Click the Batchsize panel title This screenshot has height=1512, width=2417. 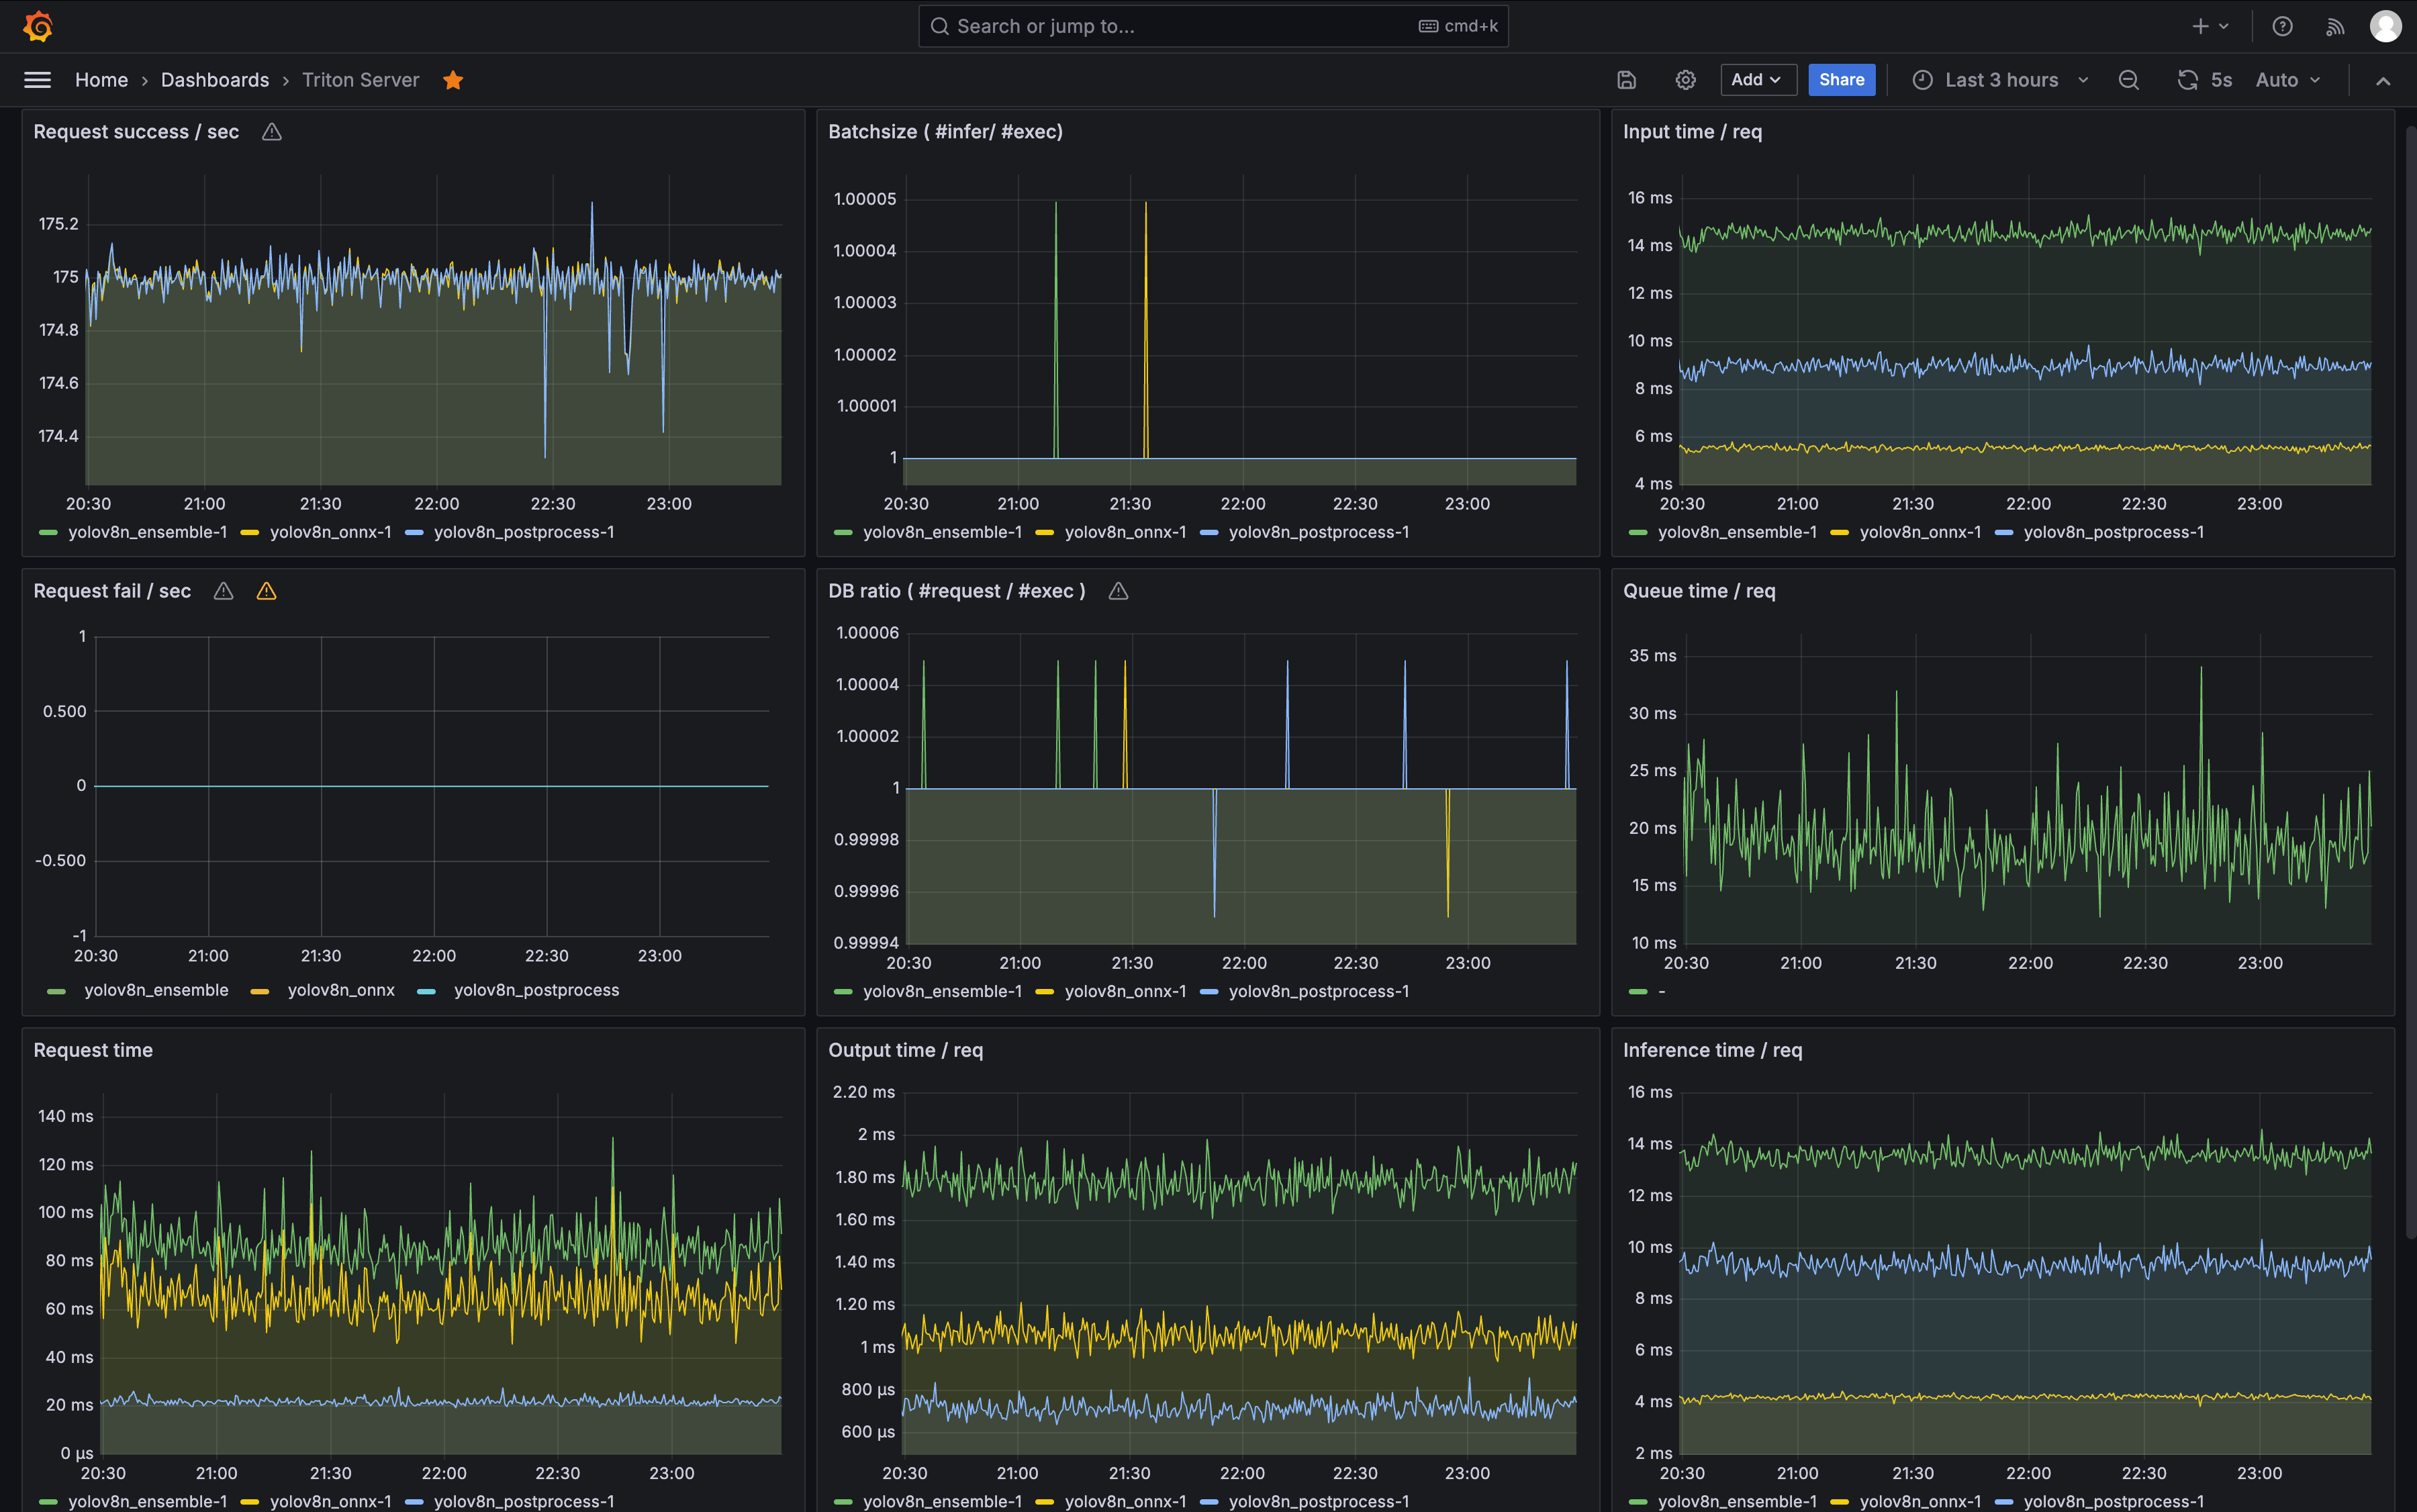945,132
